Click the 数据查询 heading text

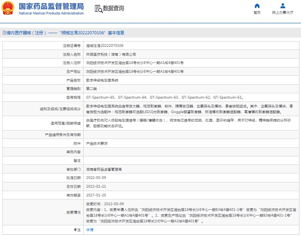[114, 8]
